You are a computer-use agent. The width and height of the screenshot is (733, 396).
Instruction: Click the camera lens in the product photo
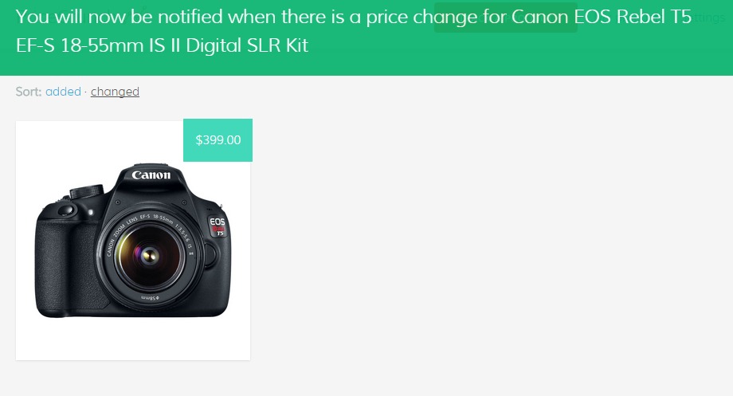150,255
